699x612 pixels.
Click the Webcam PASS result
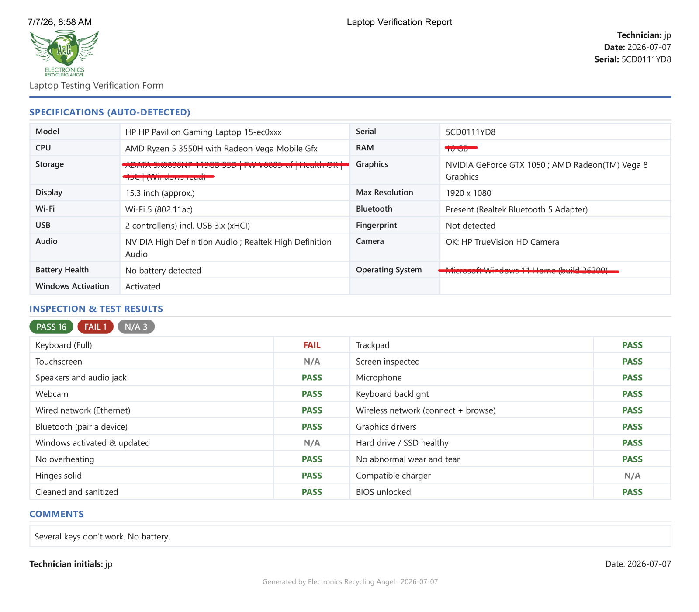click(312, 394)
